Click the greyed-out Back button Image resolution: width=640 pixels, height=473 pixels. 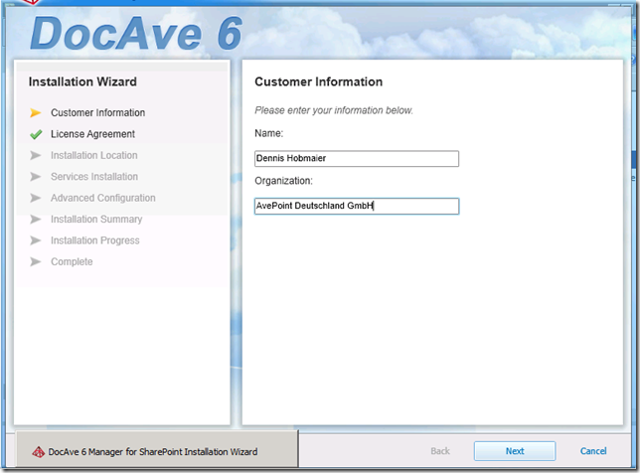coord(440,451)
